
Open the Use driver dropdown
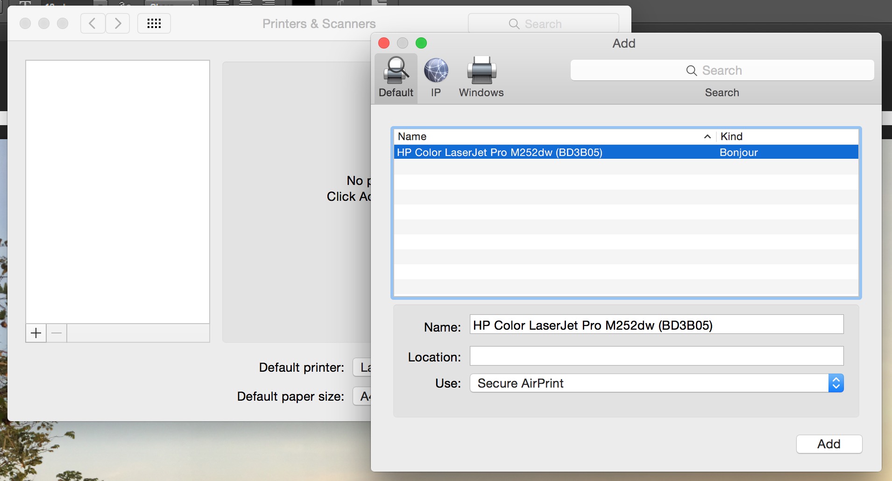pos(656,383)
